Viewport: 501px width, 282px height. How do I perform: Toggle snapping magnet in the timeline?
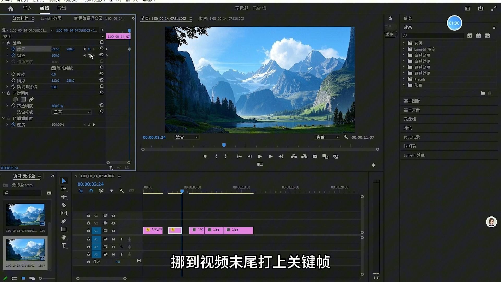(91, 191)
